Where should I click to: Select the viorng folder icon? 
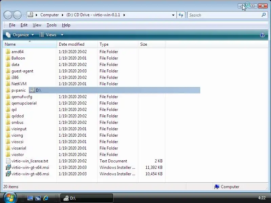pos(8,135)
